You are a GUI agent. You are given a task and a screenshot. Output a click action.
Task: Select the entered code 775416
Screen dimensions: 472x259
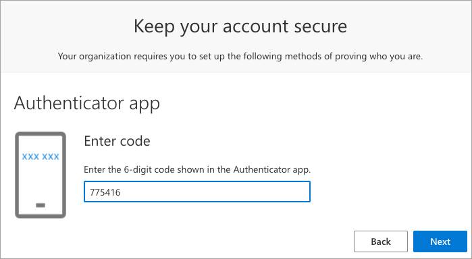(105, 192)
